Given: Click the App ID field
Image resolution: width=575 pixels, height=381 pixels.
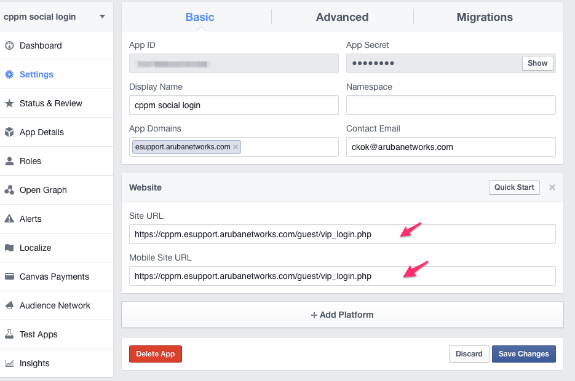Looking at the screenshot, I should pyautogui.click(x=234, y=63).
